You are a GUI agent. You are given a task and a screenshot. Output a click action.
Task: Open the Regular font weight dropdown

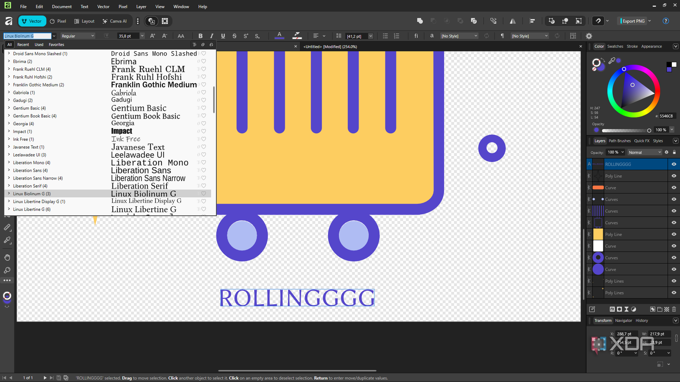pos(78,36)
